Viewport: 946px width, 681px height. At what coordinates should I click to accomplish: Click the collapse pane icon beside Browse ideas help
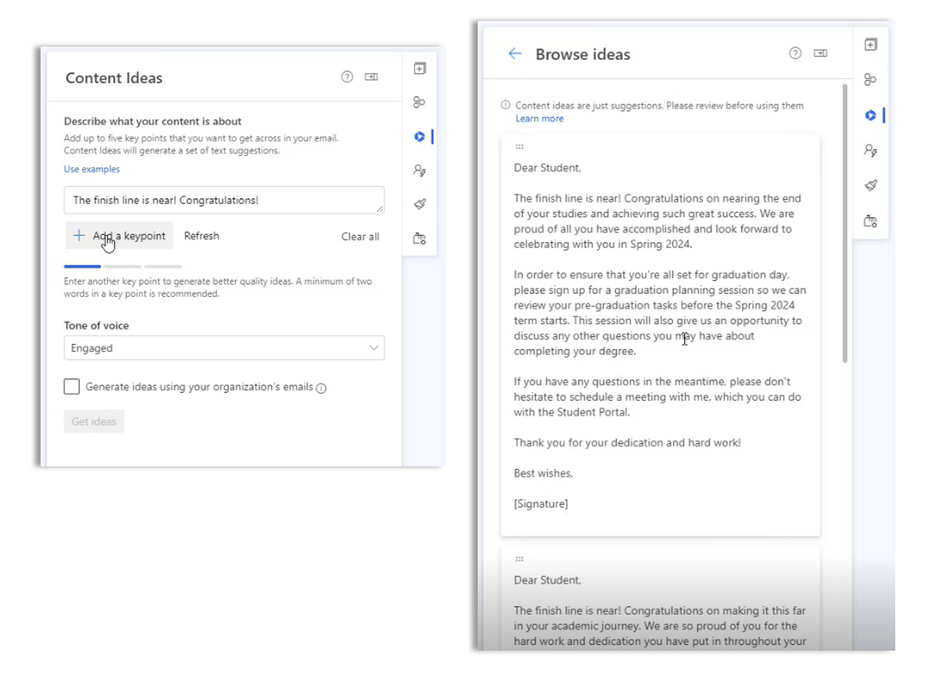click(x=820, y=53)
